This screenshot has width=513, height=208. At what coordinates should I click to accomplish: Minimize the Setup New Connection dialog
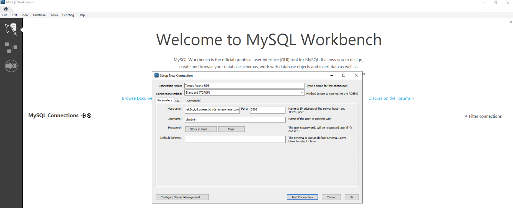(332, 75)
